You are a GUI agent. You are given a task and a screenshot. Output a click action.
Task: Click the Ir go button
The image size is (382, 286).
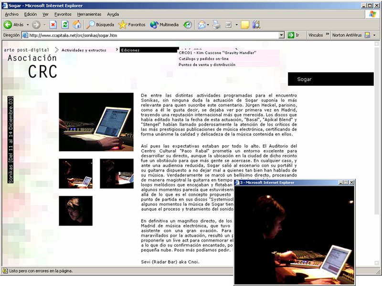click(x=293, y=35)
